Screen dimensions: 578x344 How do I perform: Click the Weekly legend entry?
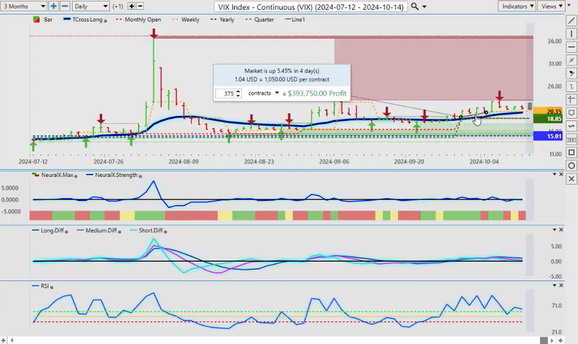click(186, 19)
